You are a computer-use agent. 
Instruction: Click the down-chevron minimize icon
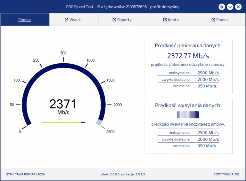[230, 7]
